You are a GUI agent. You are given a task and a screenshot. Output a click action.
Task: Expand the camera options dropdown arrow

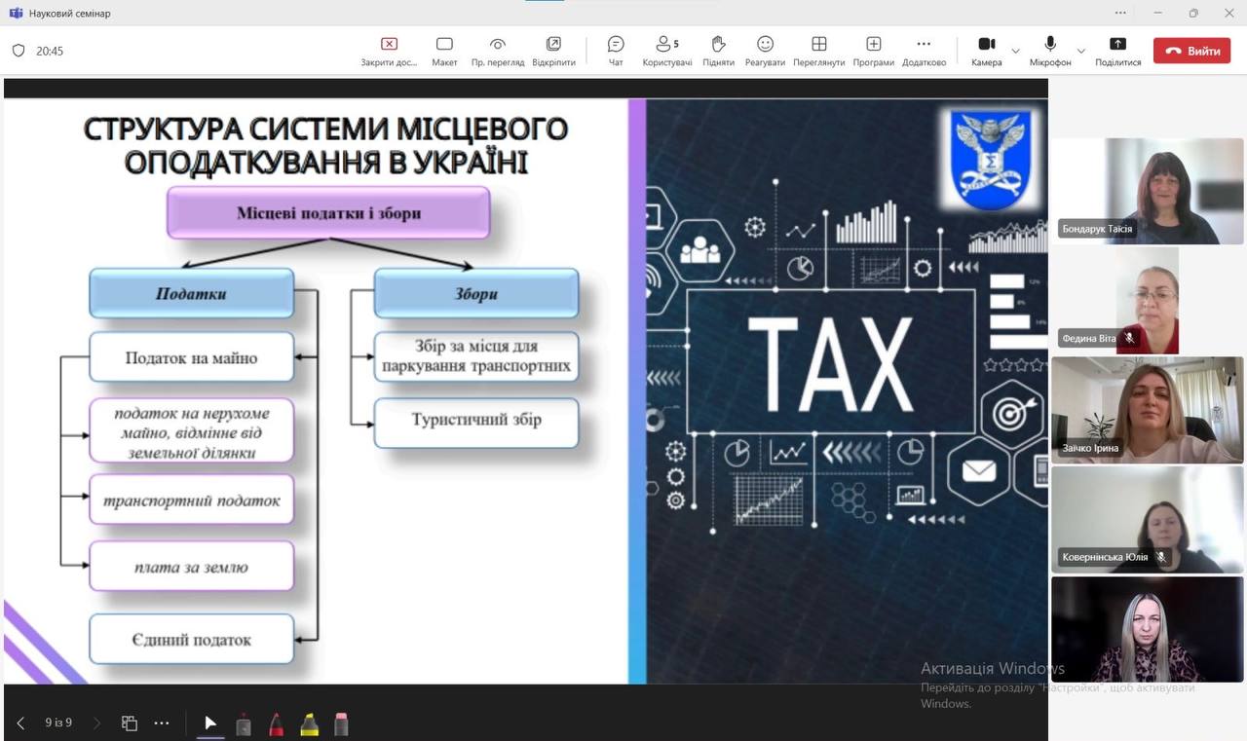pyautogui.click(x=1016, y=51)
